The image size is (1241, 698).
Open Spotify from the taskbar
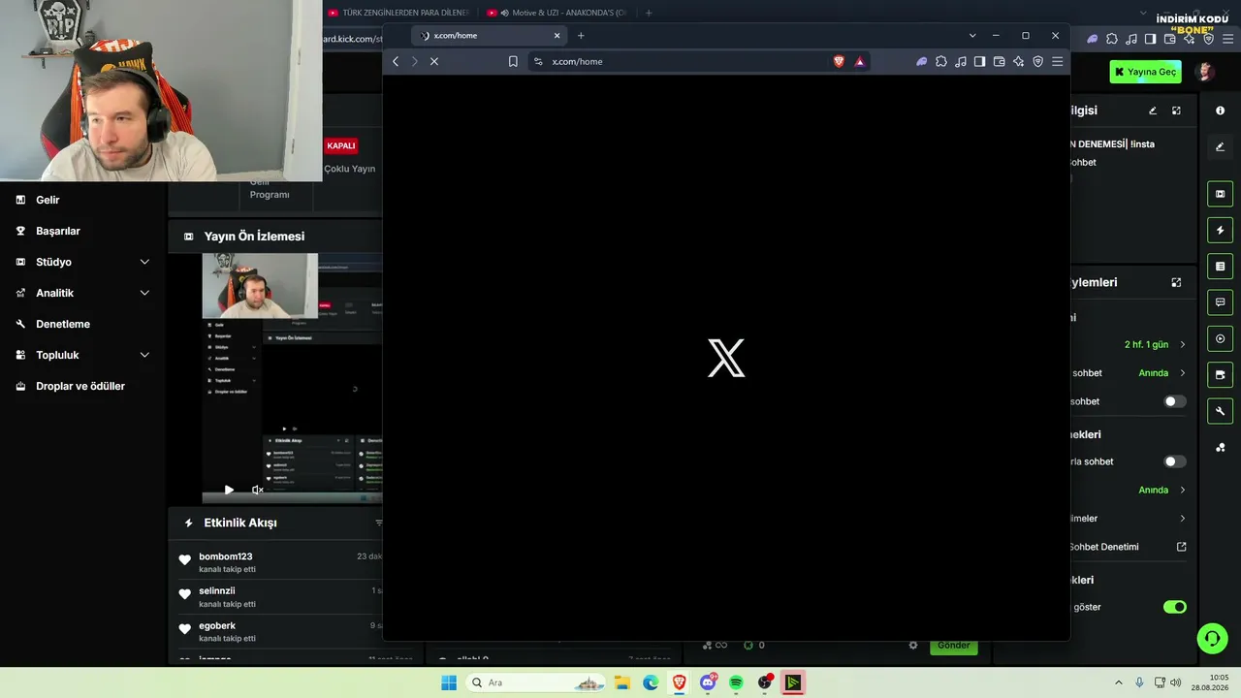pyautogui.click(x=736, y=682)
